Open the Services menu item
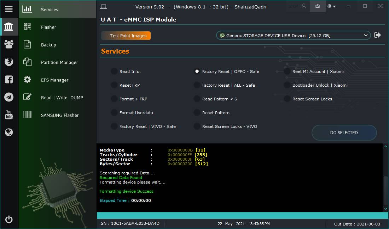 pos(57,10)
